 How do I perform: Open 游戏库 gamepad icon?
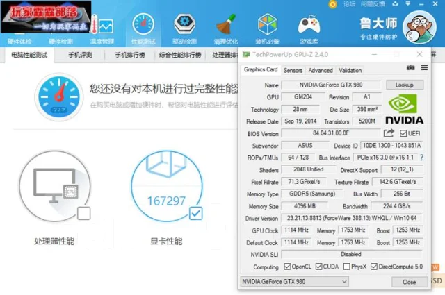[x=309, y=25]
